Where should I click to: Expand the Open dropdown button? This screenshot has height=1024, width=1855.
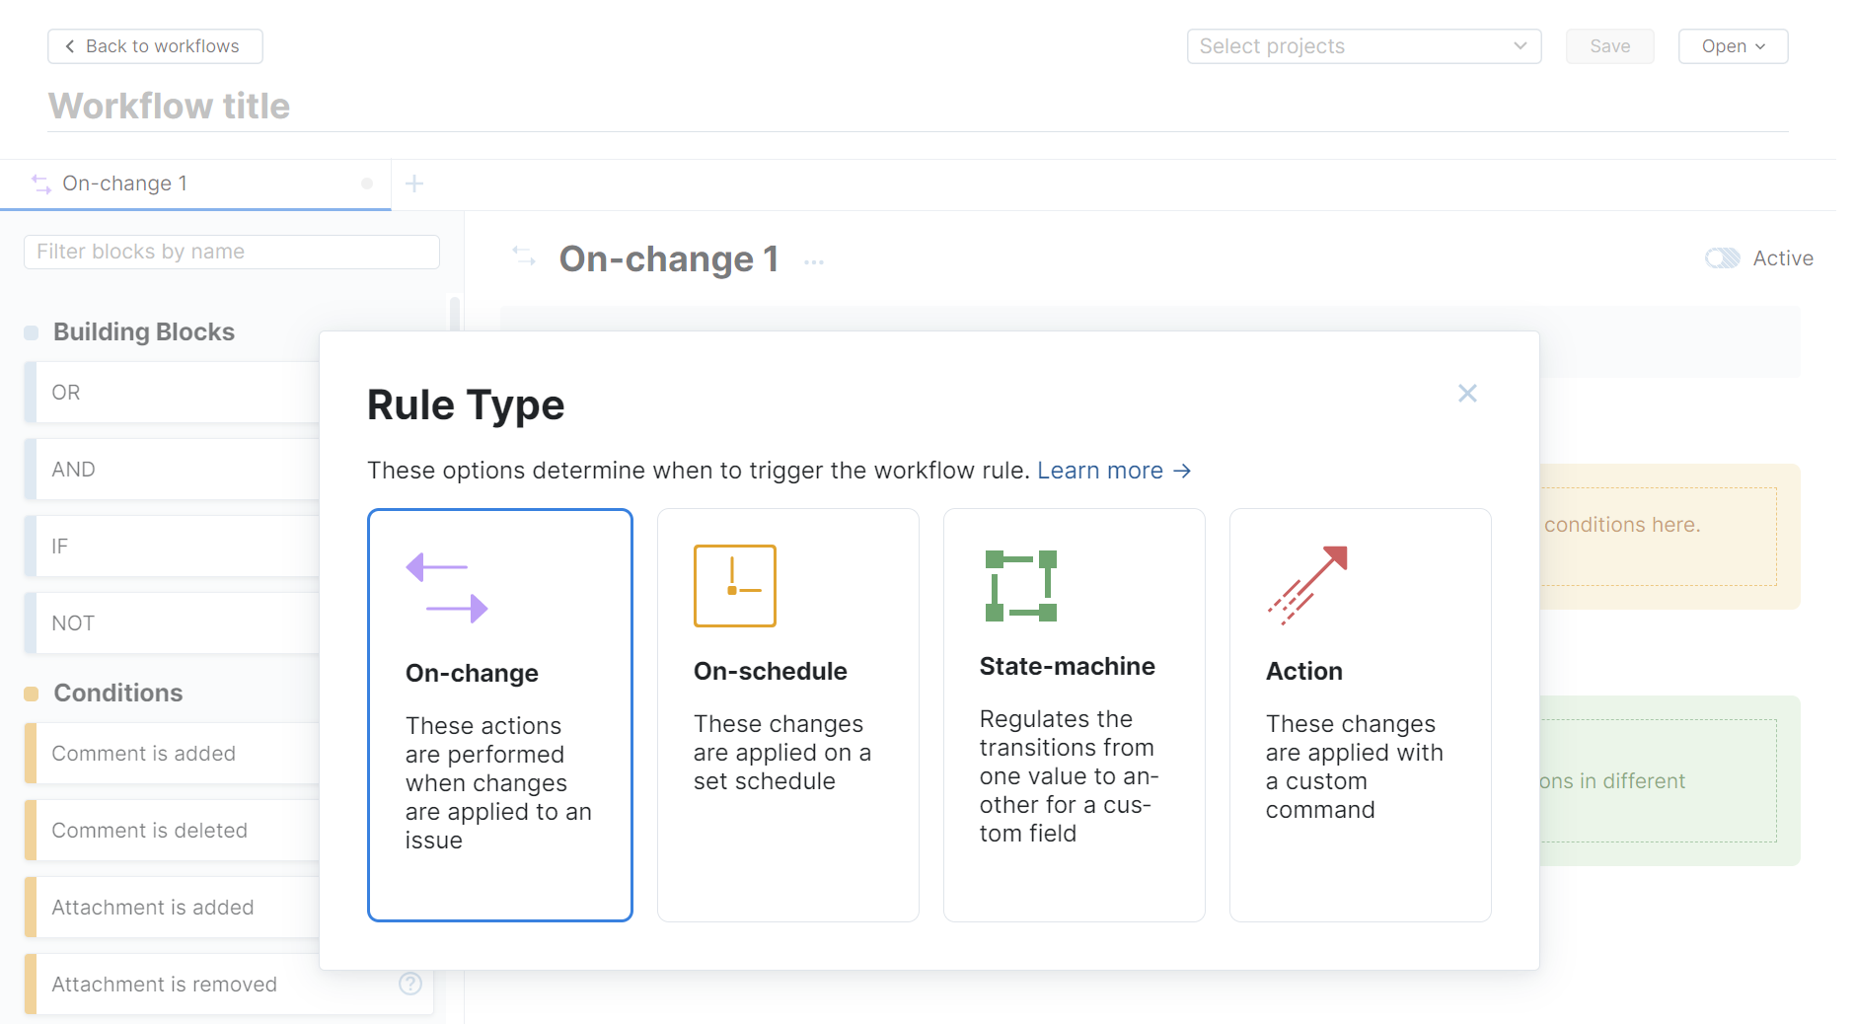tap(1733, 46)
